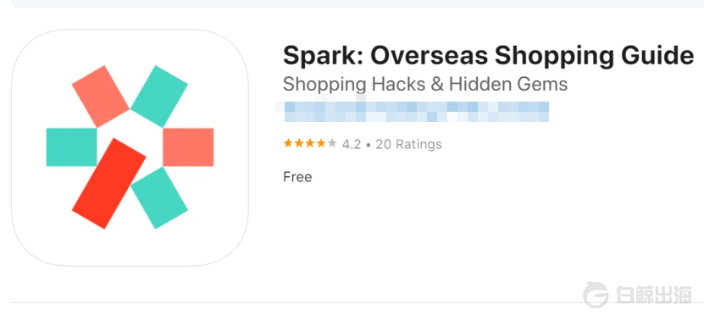Click the third orange rating star
This screenshot has width=704, height=321.
pos(310,143)
